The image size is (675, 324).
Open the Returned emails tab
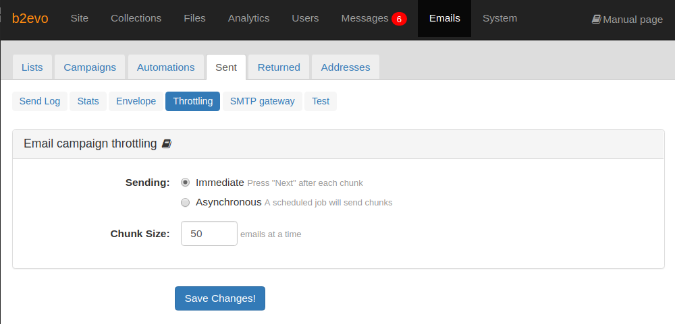pos(279,67)
